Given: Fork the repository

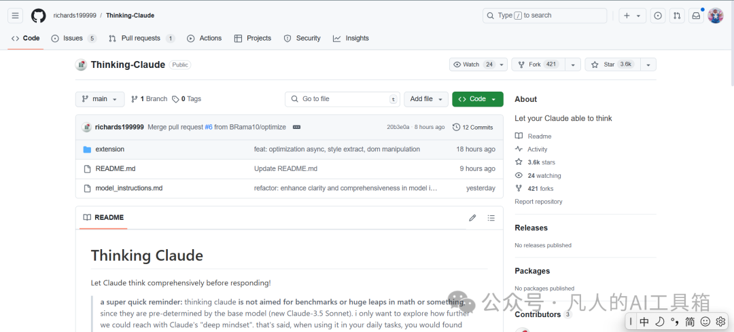Looking at the screenshot, I should (x=538, y=64).
